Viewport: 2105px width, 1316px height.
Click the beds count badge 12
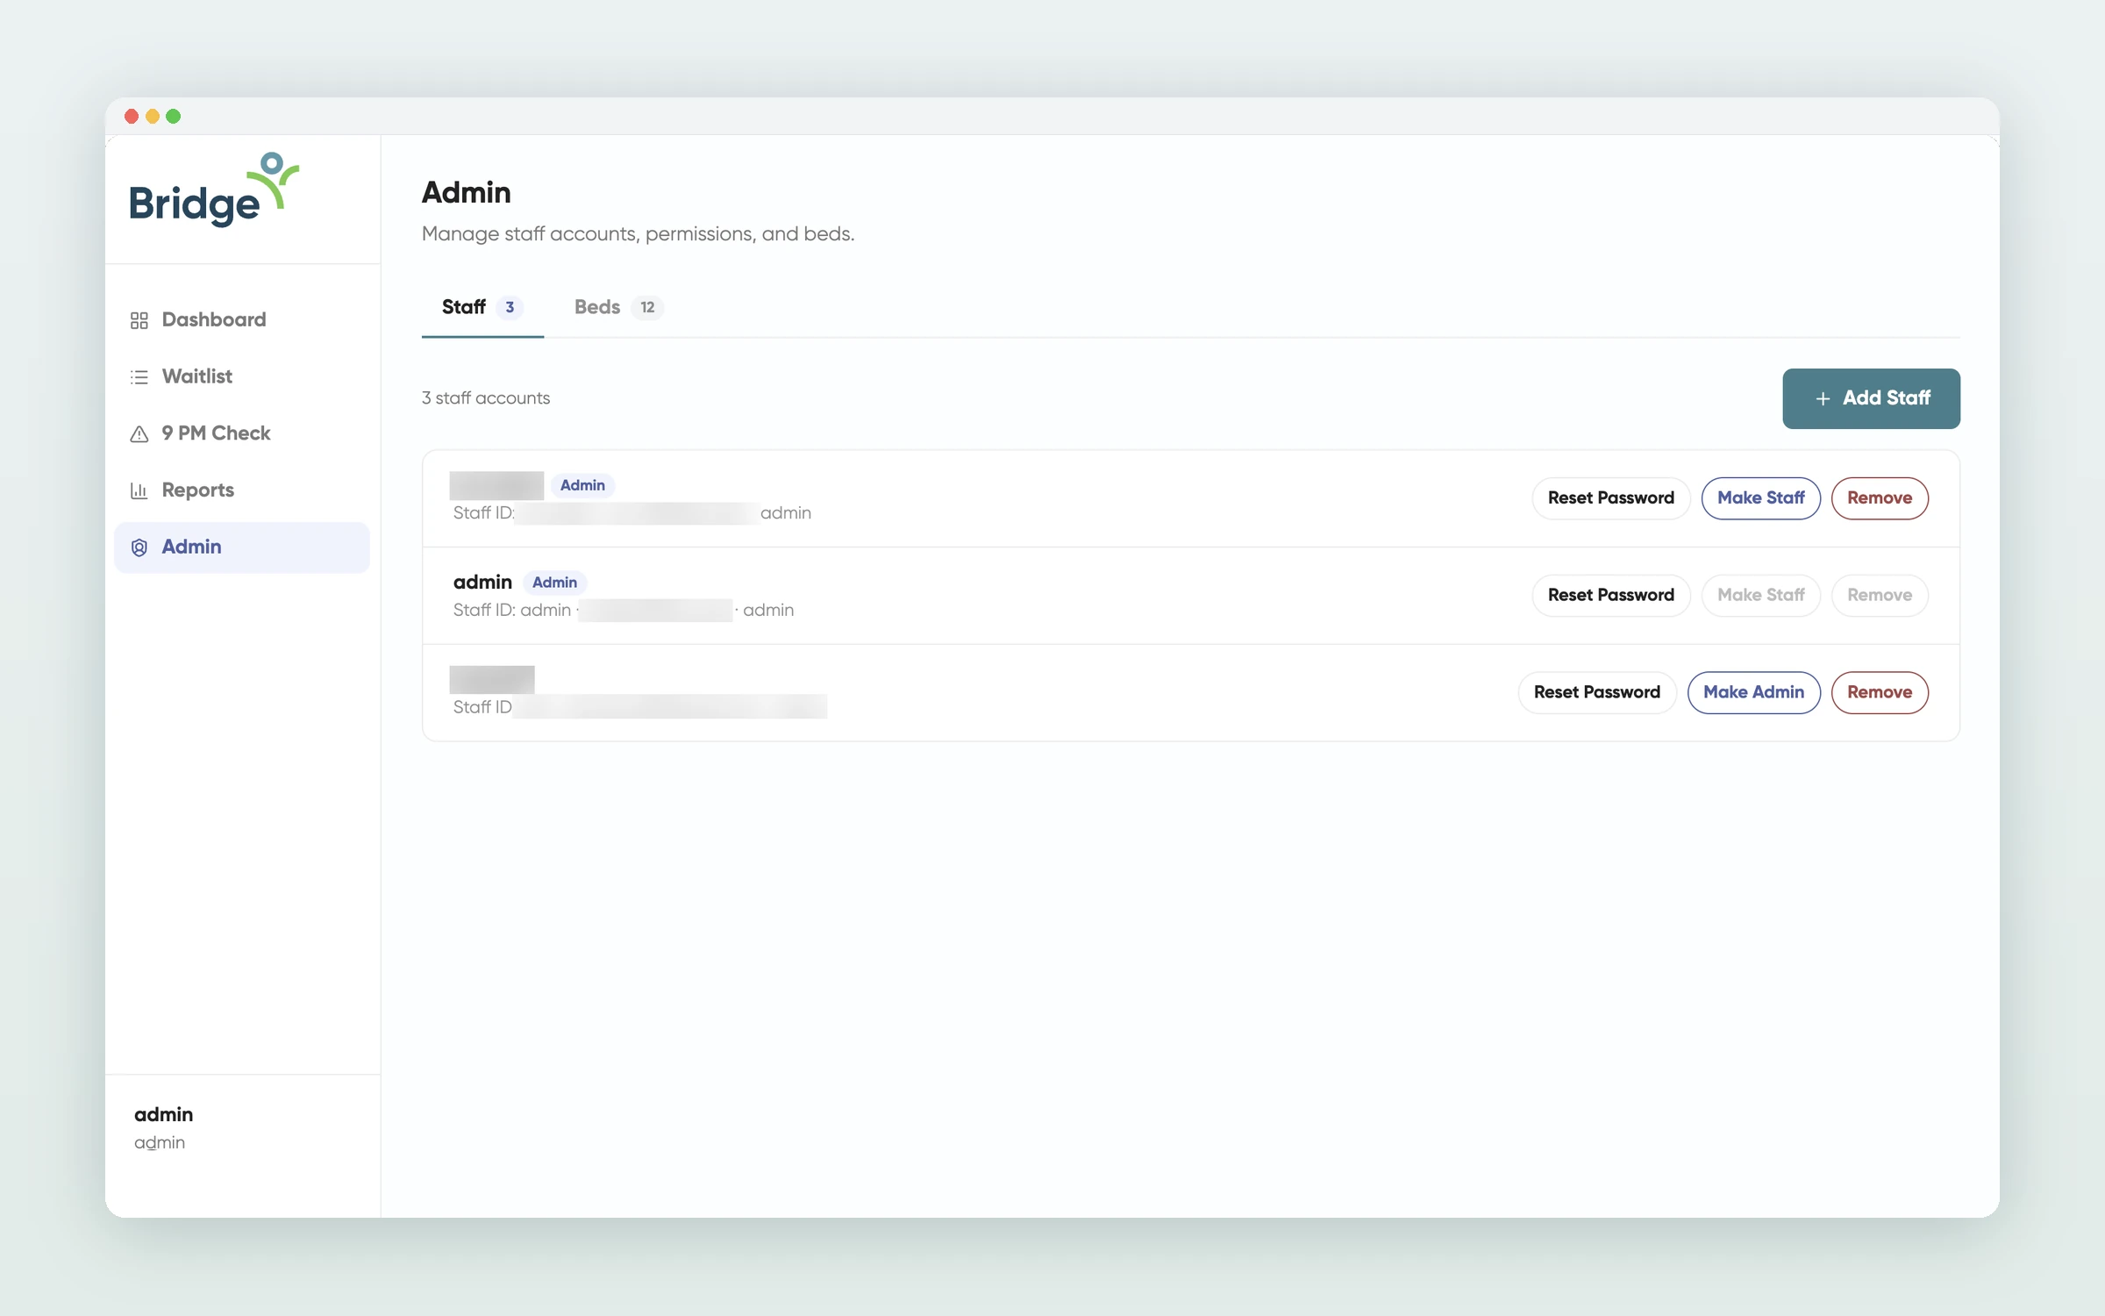pyautogui.click(x=647, y=308)
